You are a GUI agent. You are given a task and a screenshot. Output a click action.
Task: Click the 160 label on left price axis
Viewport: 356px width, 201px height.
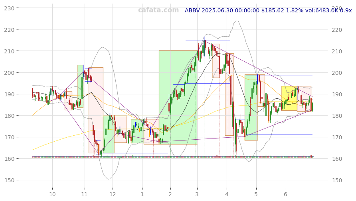coord(9,159)
